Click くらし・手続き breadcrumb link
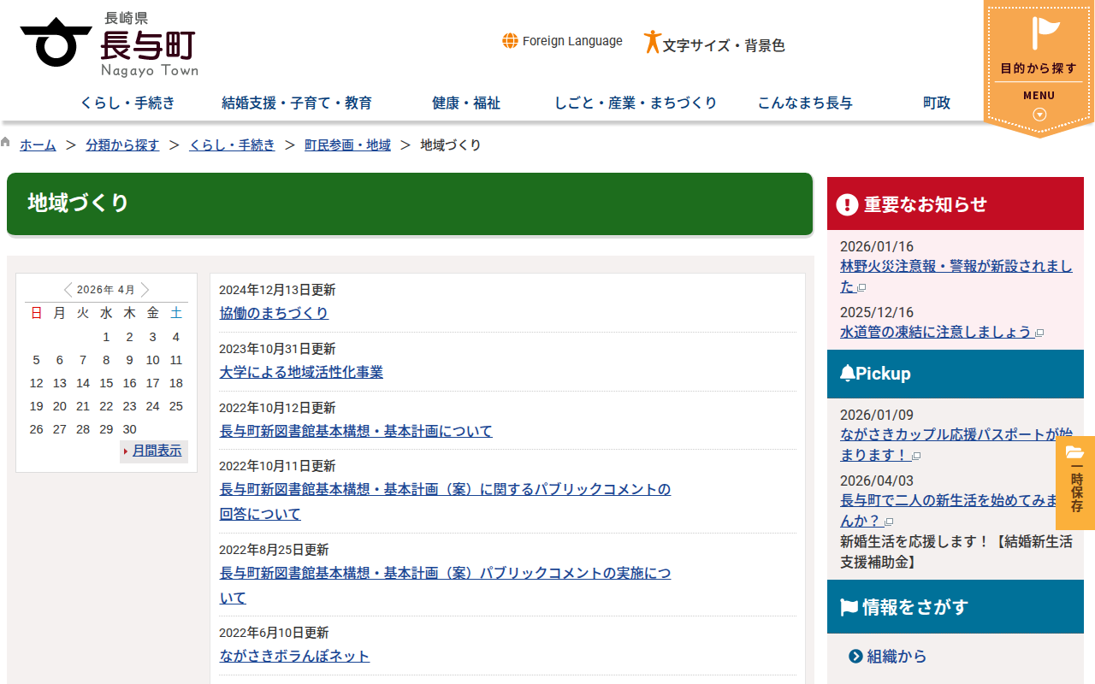This screenshot has width=1095, height=684. tap(232, 145)
